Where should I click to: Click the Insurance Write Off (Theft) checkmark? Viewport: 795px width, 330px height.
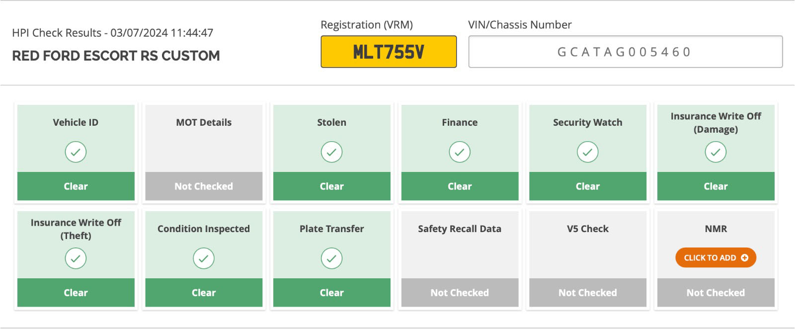click(x=76, y=258)
